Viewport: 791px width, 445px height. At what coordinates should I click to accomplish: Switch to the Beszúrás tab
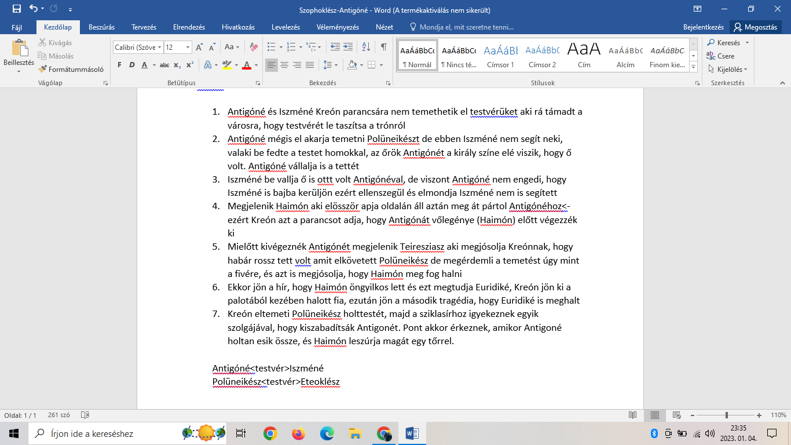click(x=101, y=27)
